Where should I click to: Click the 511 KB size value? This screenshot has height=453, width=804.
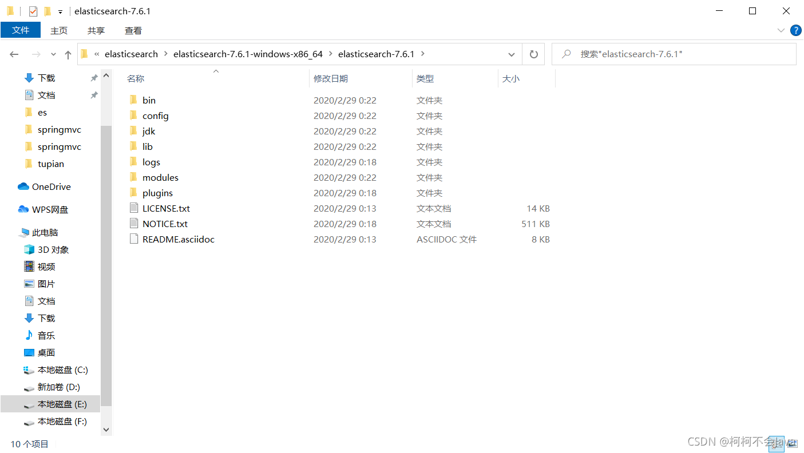pyautogui.click(x=536, y=224)
